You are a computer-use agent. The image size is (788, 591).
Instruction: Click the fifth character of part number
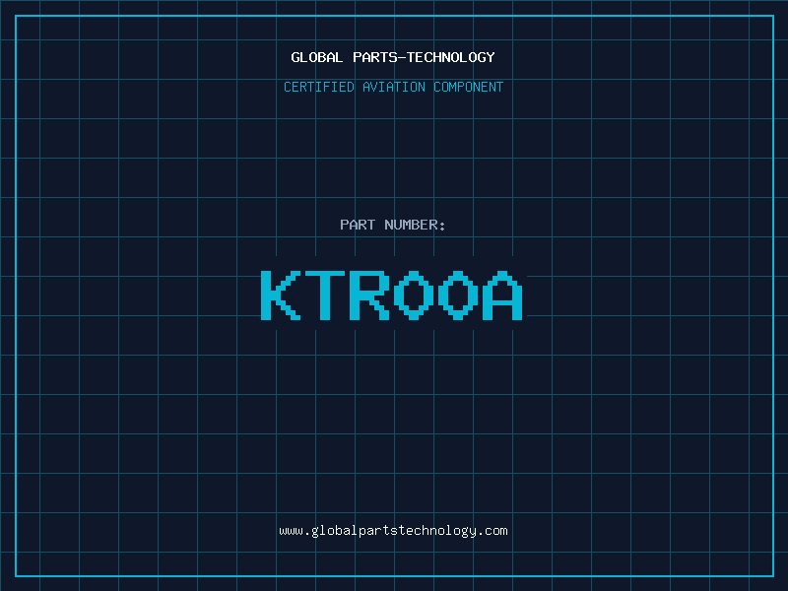tap(458, 295)
